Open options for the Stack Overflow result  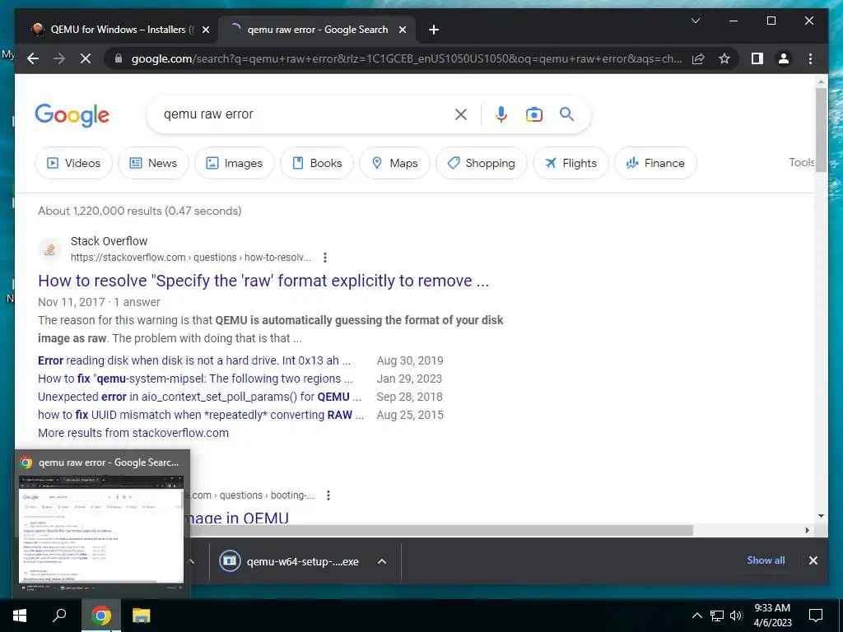pyautogui.click(x=324, y=258)
